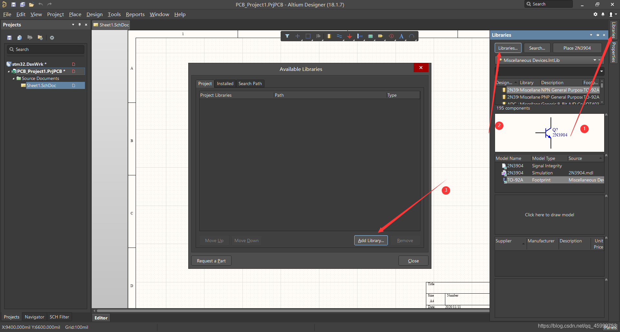Open the Design menu

(x=94, y=15)
